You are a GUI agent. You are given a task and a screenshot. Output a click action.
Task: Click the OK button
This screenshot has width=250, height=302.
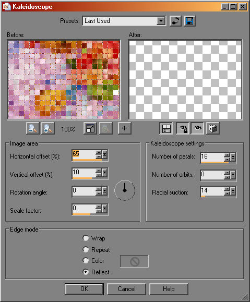coord(84,289)
